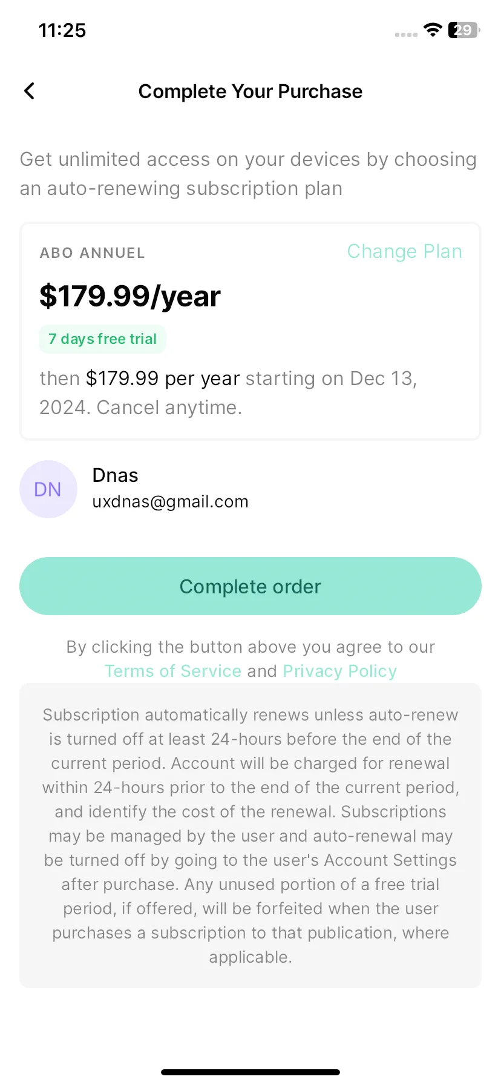Tap the battery indicator icon
The image size is (501, 1085).
(x=464, y=30)
